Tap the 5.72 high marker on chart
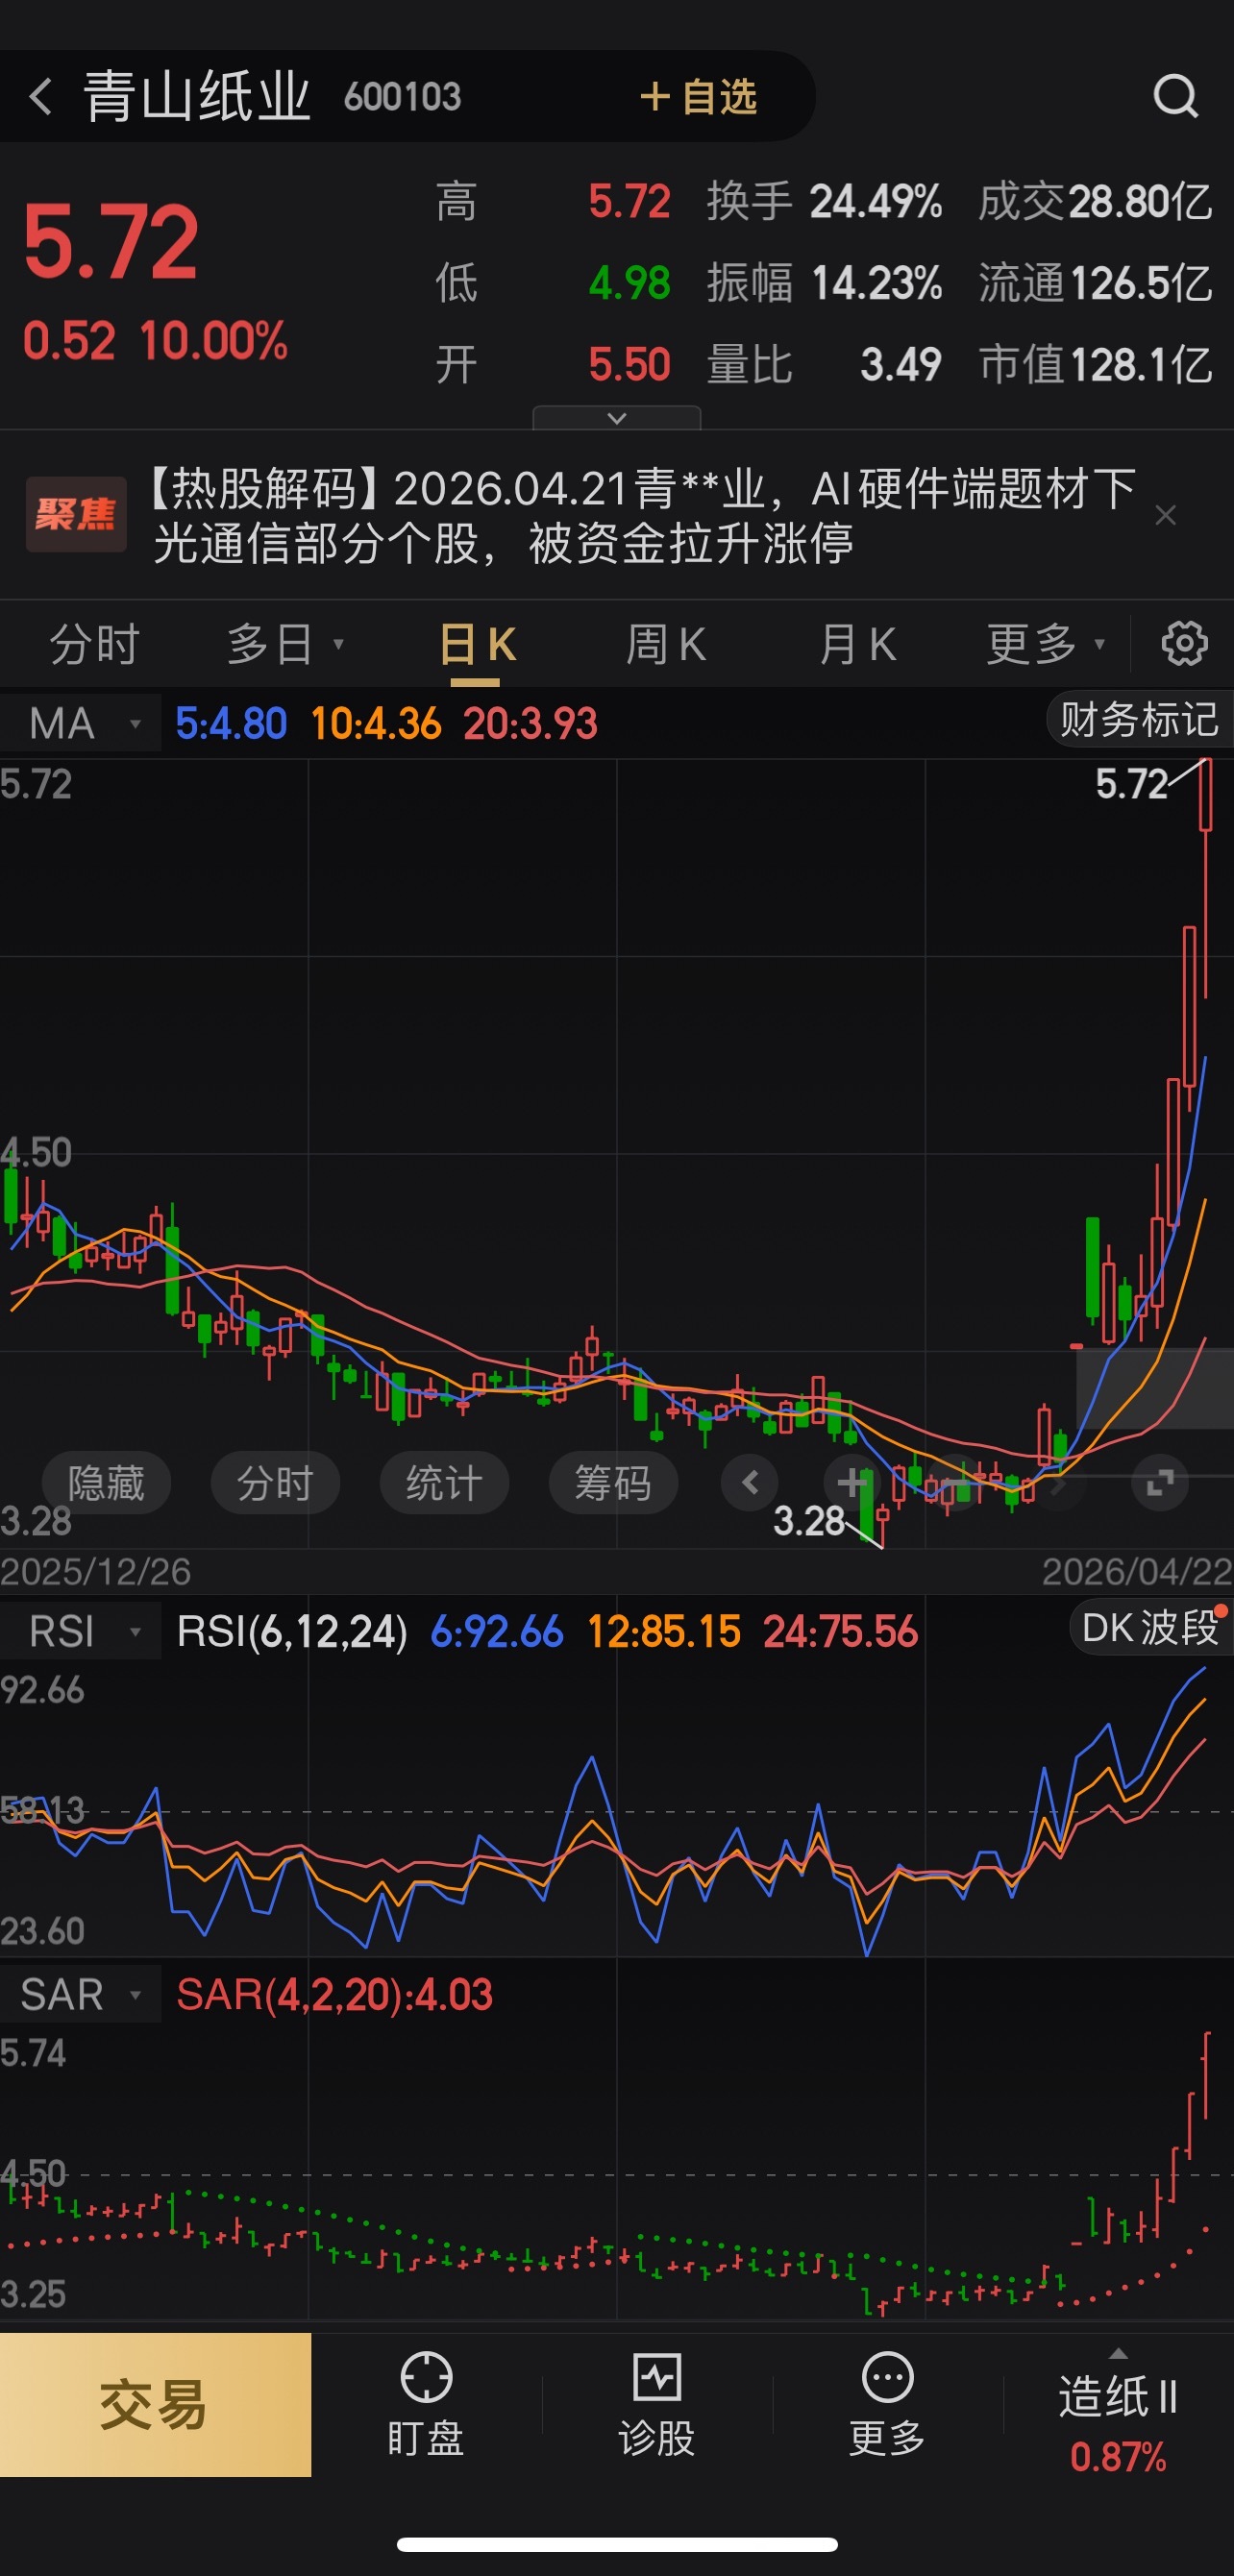 tap(1132, 784)
